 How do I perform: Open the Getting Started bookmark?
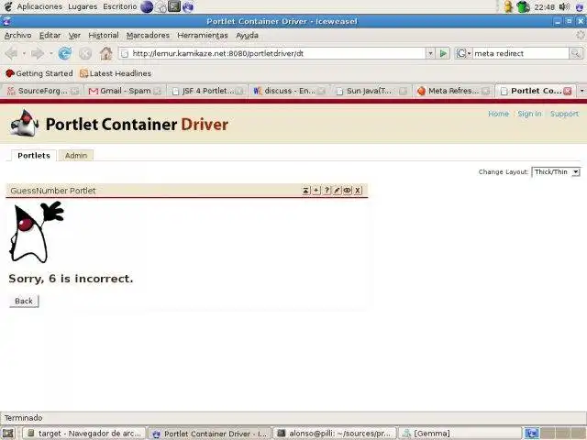click(x=39, y=73)
